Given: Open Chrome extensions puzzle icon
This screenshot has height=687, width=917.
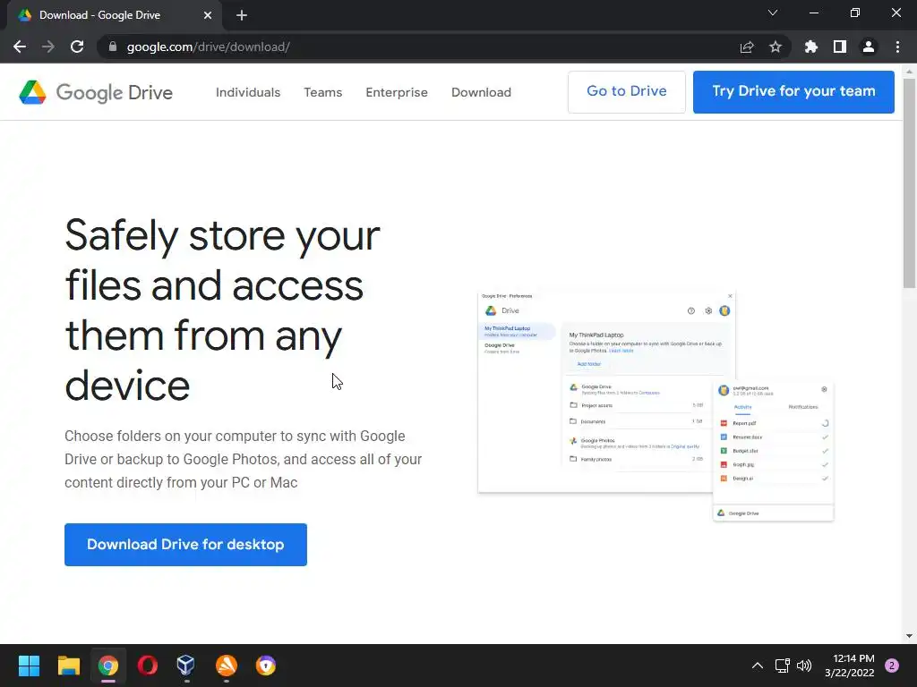Looking at the screenshot, I should click(x=810, y=47).
